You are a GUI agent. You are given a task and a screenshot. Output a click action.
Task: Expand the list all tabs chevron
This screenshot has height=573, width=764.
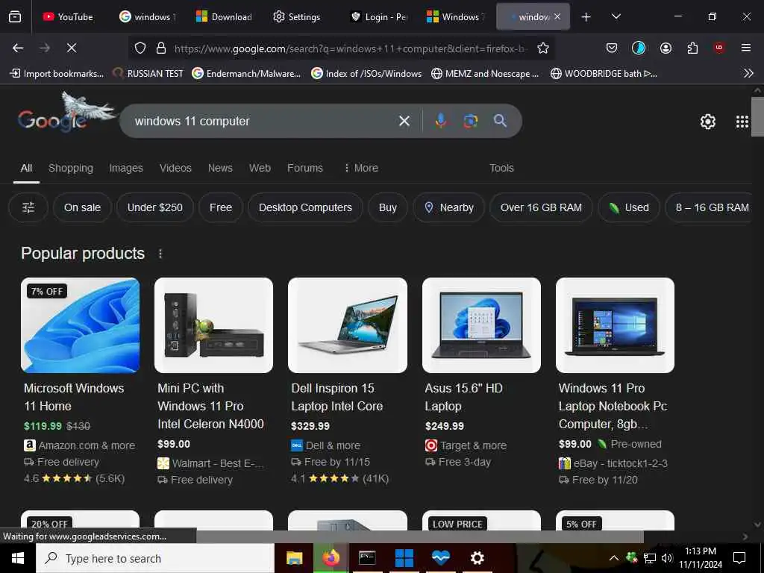coord(616,16)
